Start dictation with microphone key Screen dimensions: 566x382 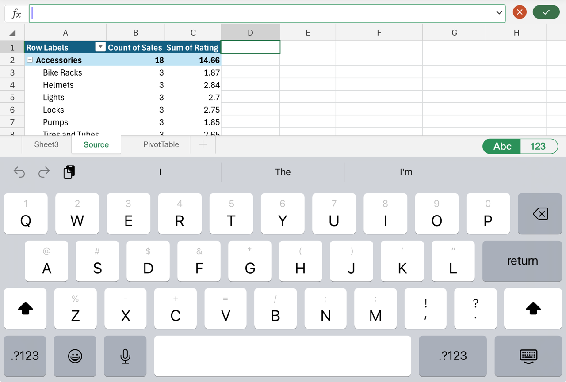coord(125,356)
